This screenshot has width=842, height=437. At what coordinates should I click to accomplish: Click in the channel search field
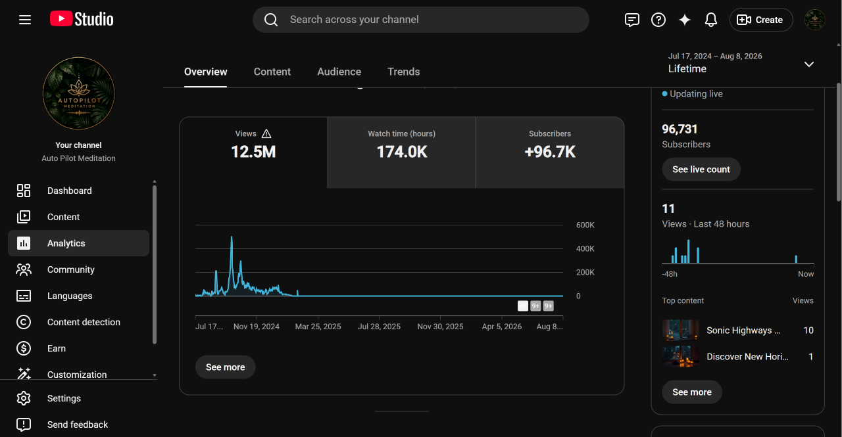[421, 20]
